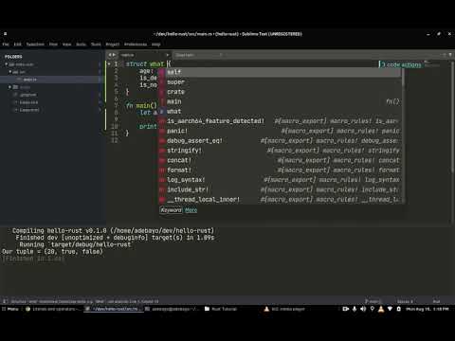Open the VLC media player taskbar item

coord(284,309)
